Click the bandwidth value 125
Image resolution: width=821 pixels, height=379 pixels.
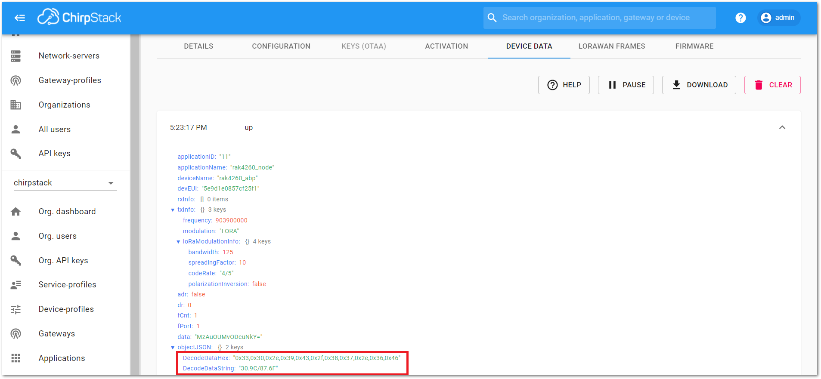[228, 252]
